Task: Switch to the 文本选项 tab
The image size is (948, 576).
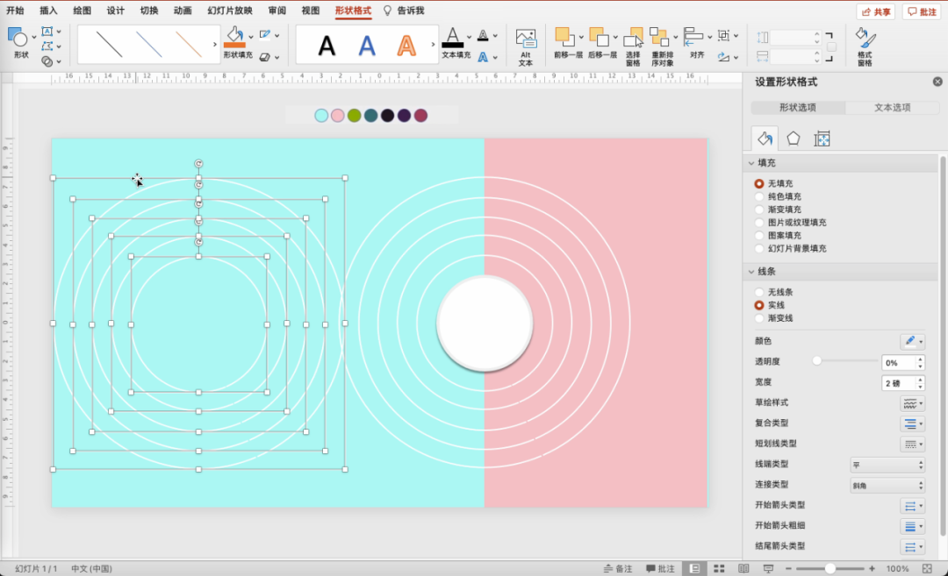Action: click(x=892, y=108)
